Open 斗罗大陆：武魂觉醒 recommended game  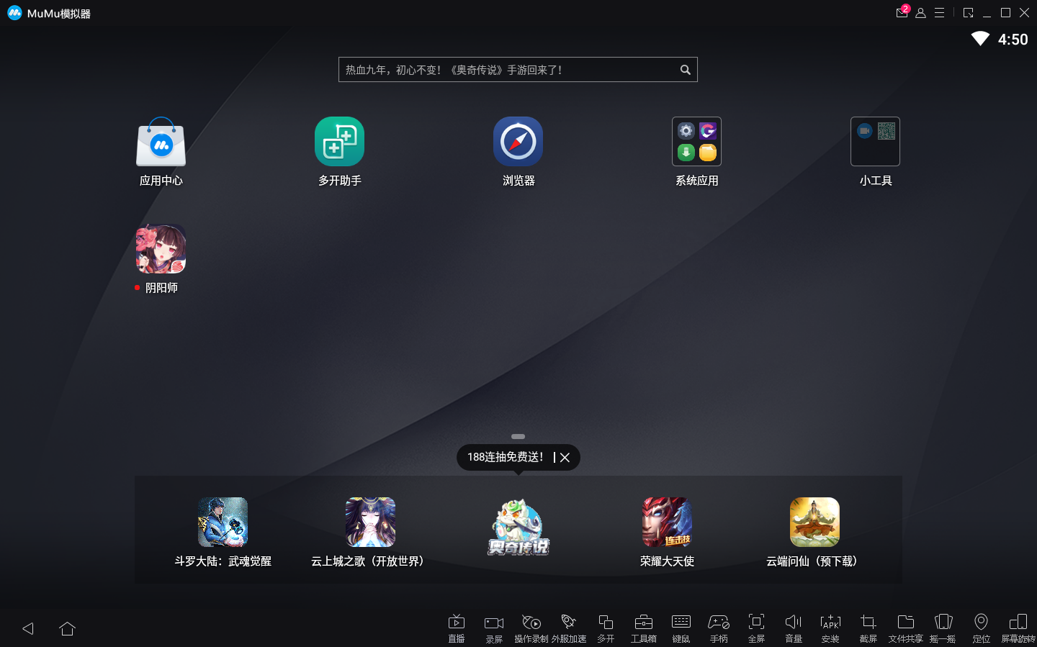coord(223,522)
